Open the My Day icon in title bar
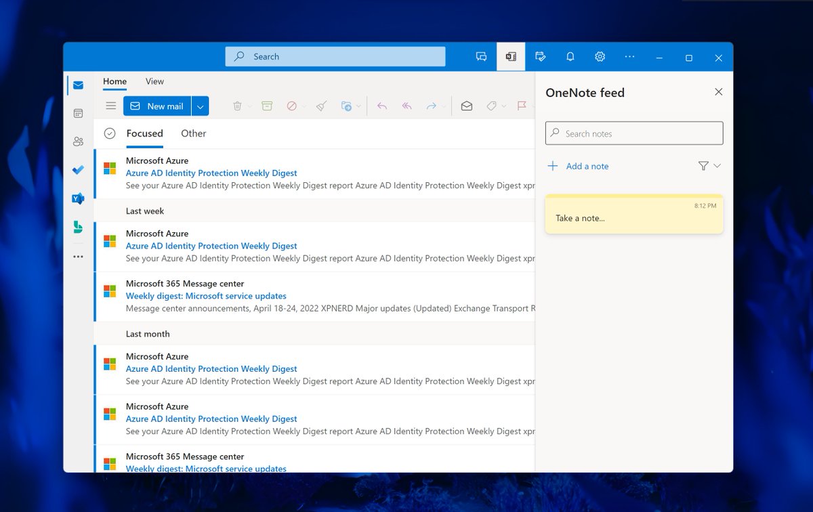The image size is (813, 512). [x=540, y=57]
